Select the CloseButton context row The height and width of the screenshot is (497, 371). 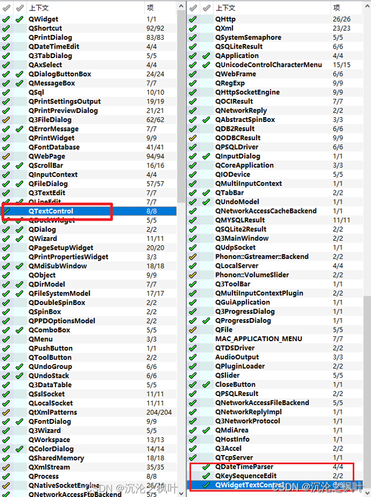(275, 385)
